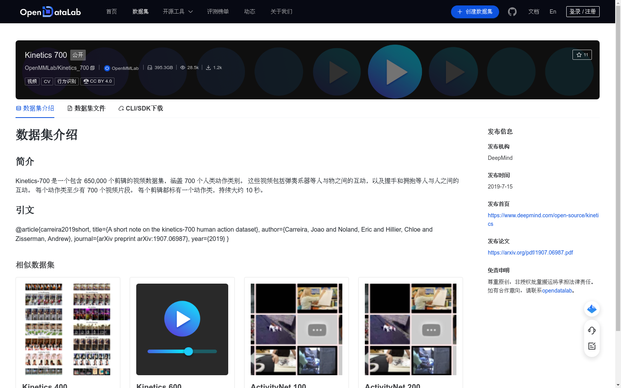Open the customer support headset icon
Viewport: 621px width, 388px height.
tap(592, 330)
